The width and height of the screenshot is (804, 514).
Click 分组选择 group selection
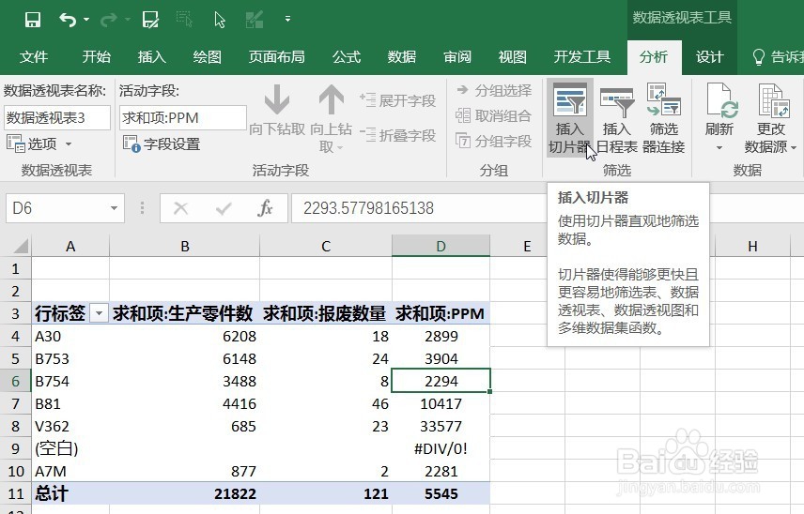(x=494, y=91)
